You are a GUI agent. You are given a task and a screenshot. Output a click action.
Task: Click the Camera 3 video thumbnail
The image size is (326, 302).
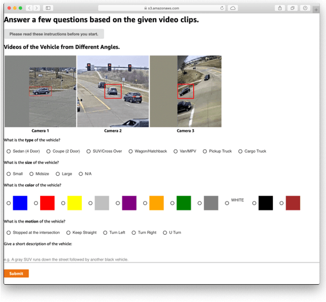coord(185,91)
